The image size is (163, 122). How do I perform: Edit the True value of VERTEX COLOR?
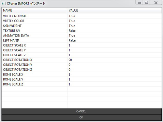pos(72,21)
